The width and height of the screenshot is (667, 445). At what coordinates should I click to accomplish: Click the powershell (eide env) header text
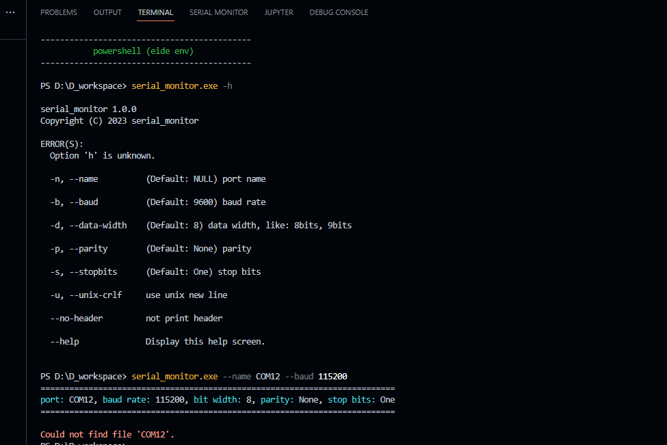(144, 51)
